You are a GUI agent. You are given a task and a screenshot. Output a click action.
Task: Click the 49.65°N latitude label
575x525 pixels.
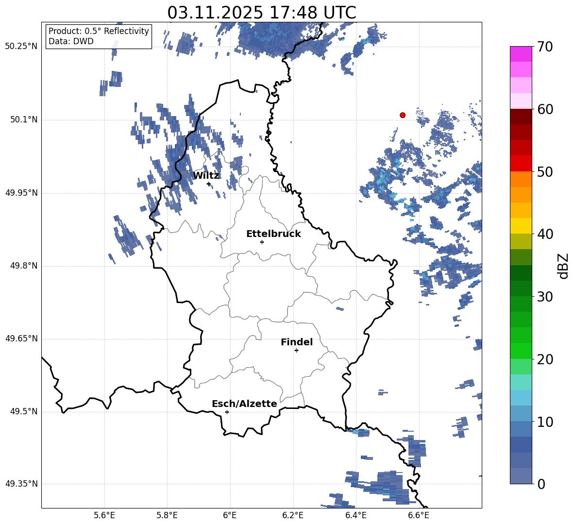click(21, 339)
